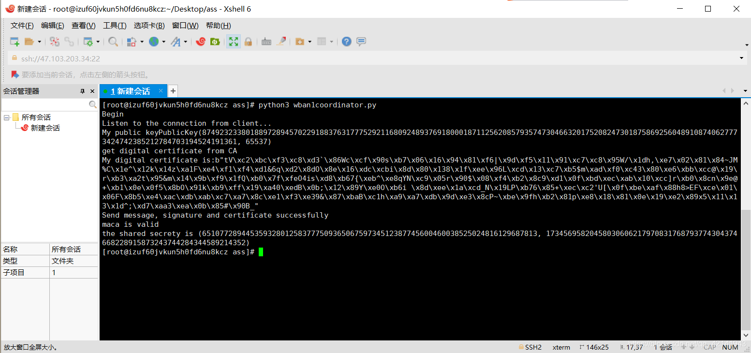
Task: Expand the layout dropdown arrow
Action: coord(332,42)
